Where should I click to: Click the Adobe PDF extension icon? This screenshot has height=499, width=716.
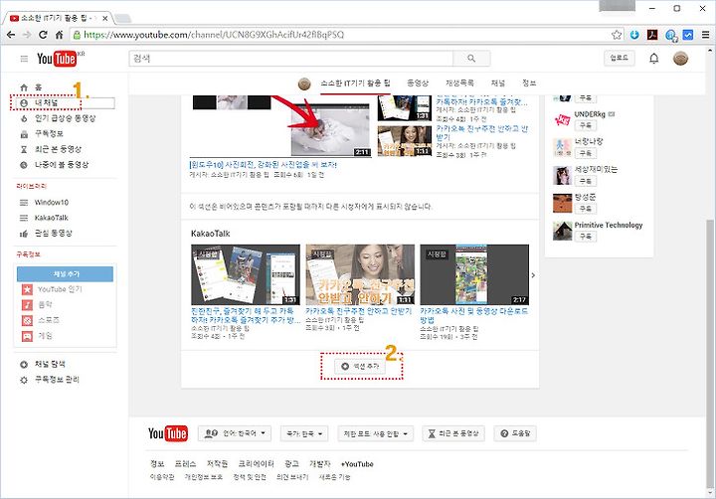(x=652, y=35)
